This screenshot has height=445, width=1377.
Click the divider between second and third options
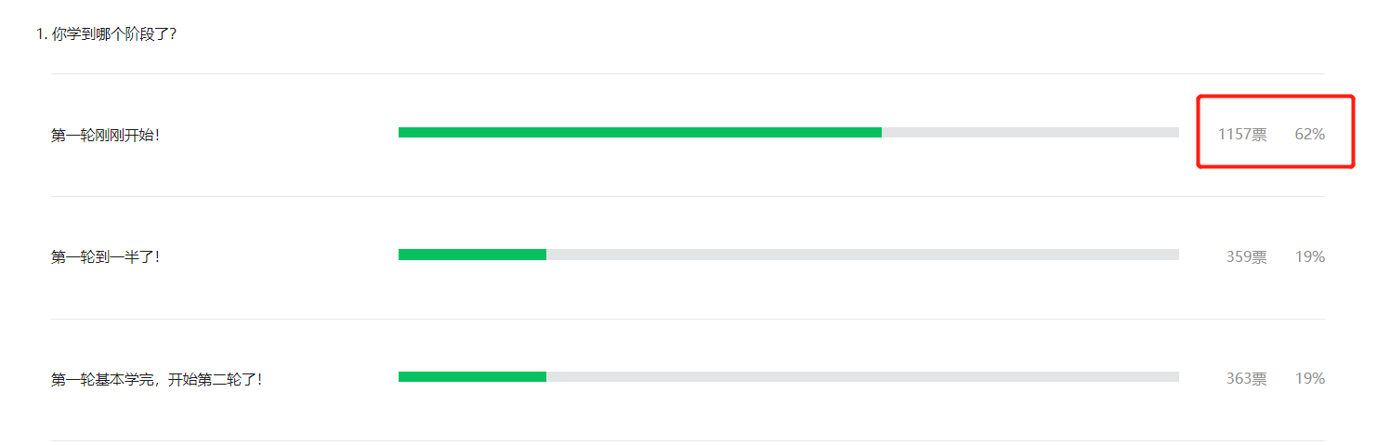(688, 319)
